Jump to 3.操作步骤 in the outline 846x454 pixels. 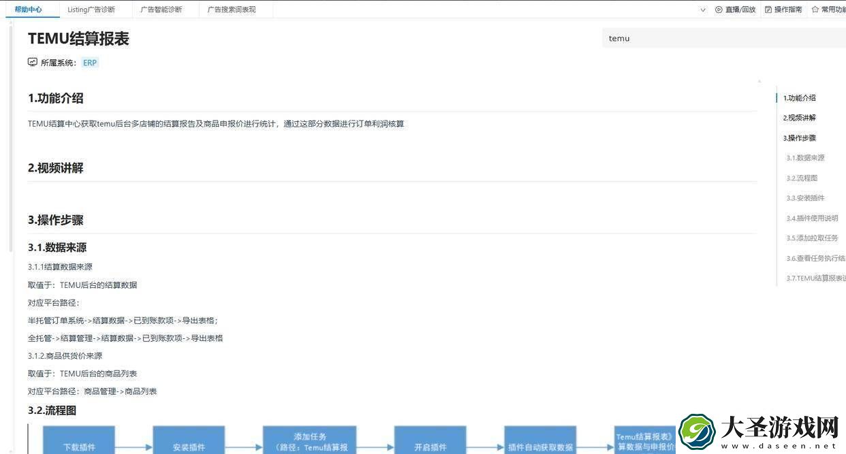[800, 138]
